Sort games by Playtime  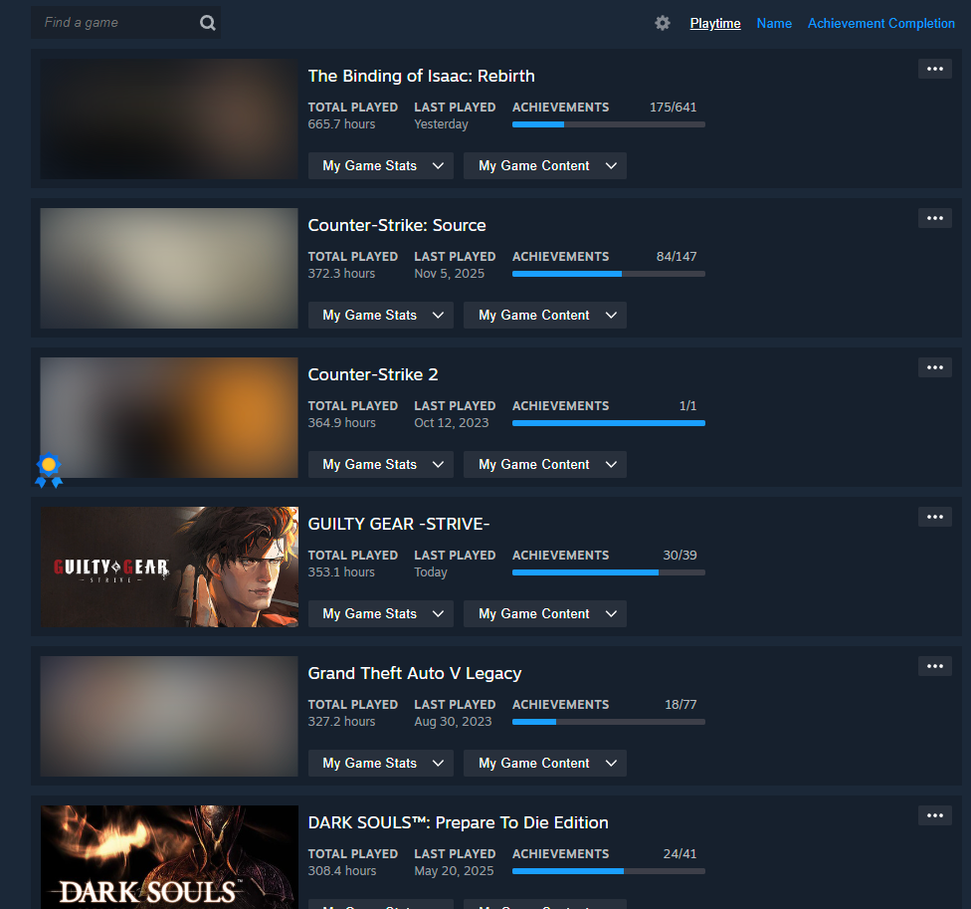tap(715, 24)
